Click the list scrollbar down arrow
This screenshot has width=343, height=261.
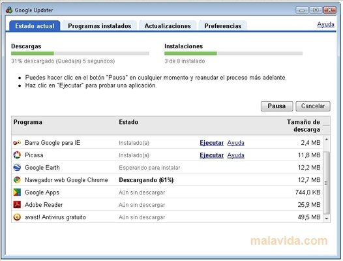point(327,219)
